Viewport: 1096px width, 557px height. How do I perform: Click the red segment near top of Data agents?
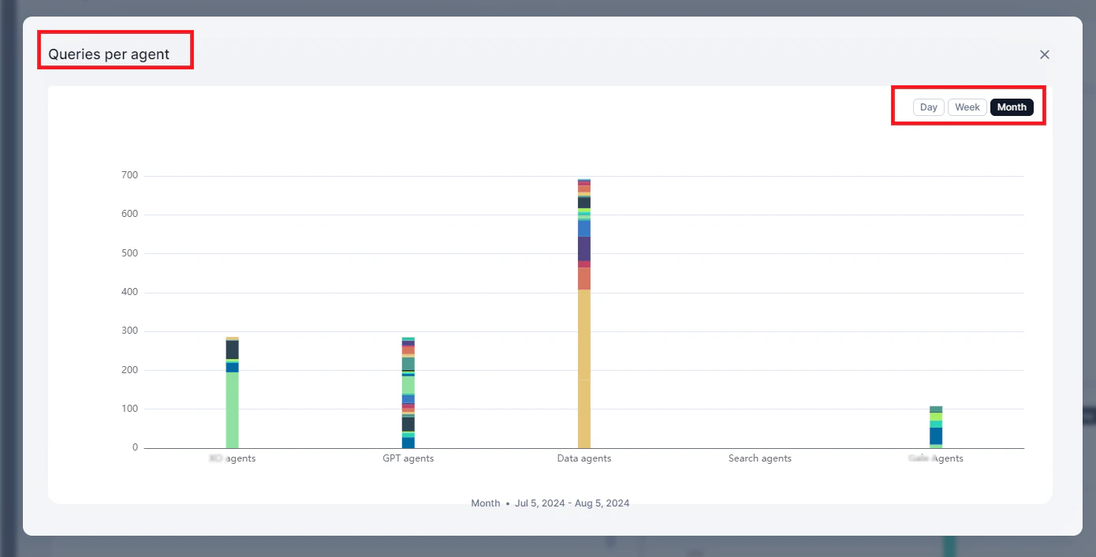tap(583, 185)
